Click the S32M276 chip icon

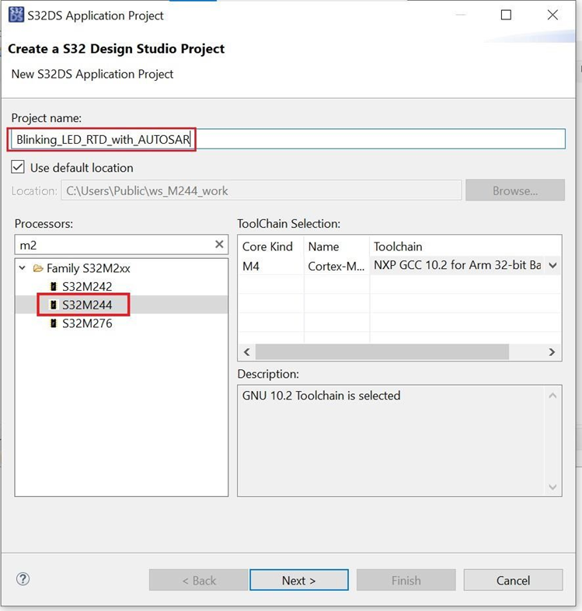(x=54, y=323)
